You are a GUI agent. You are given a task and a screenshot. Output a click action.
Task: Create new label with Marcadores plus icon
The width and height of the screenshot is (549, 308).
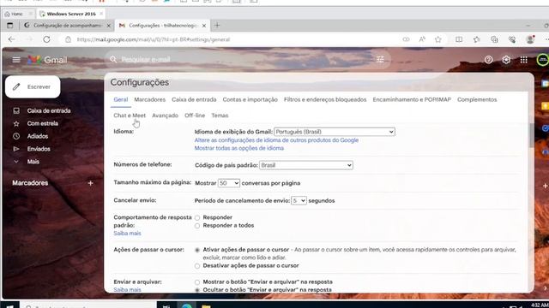(x=90, y=183)
